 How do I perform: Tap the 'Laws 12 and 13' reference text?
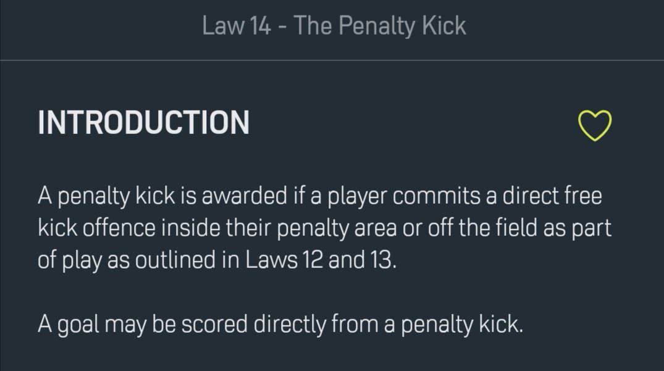point(321,260)
